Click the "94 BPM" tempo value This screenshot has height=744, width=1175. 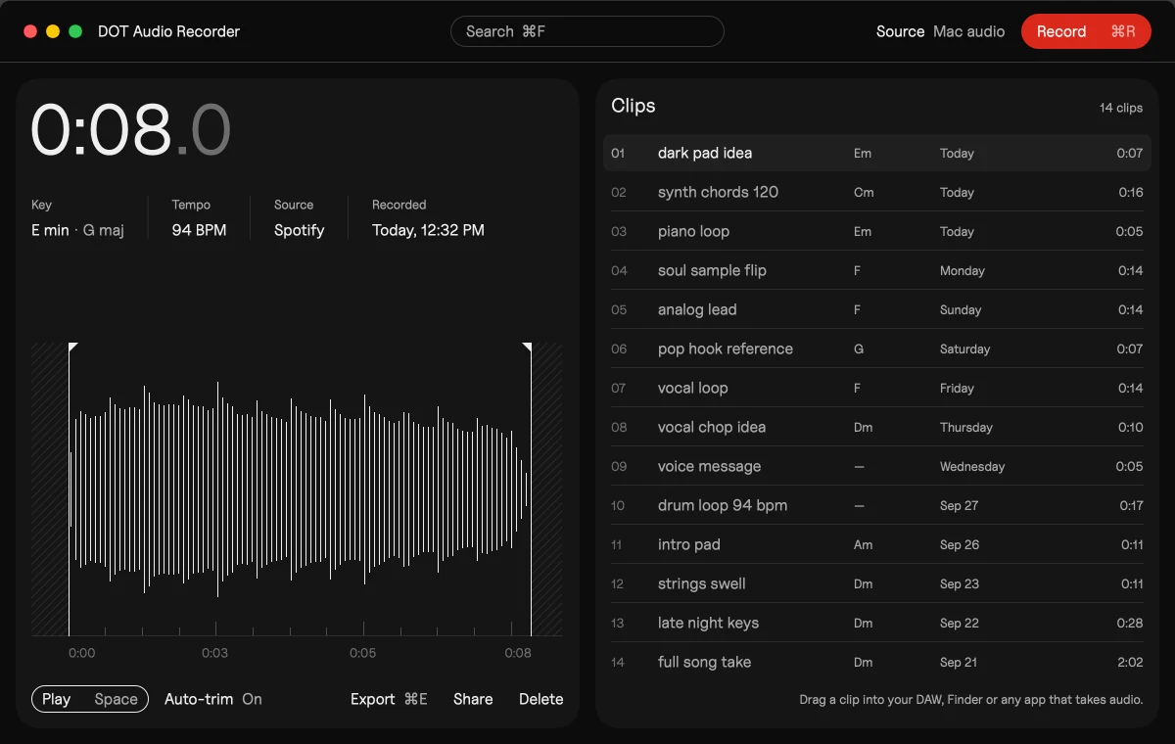point(199,230)
